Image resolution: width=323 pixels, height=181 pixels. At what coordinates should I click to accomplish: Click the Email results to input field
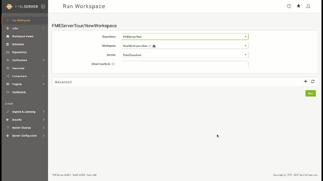(x=185, y=64)
